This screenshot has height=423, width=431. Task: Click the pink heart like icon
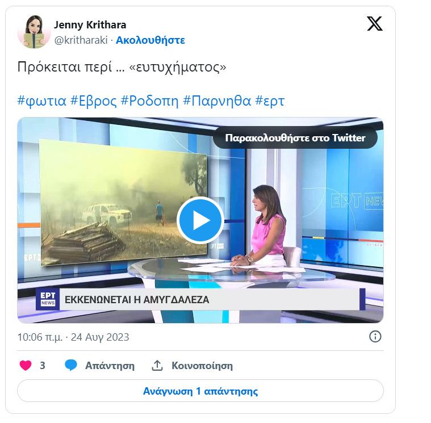(26, 365)
